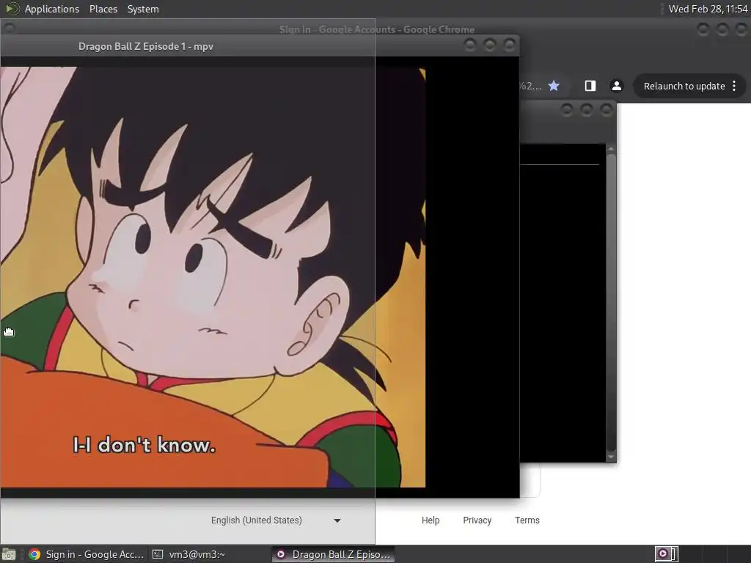Click the desktop logo icon beside Applications
Screen dimensions: 751x563
pyautogui.click(x=12, y=9)
